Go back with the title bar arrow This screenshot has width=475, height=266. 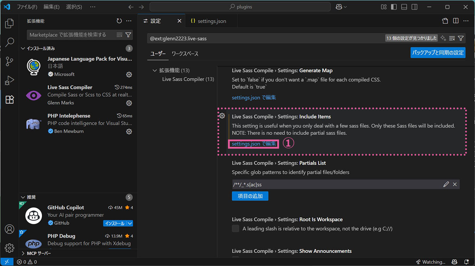click(x=131, y=7)
